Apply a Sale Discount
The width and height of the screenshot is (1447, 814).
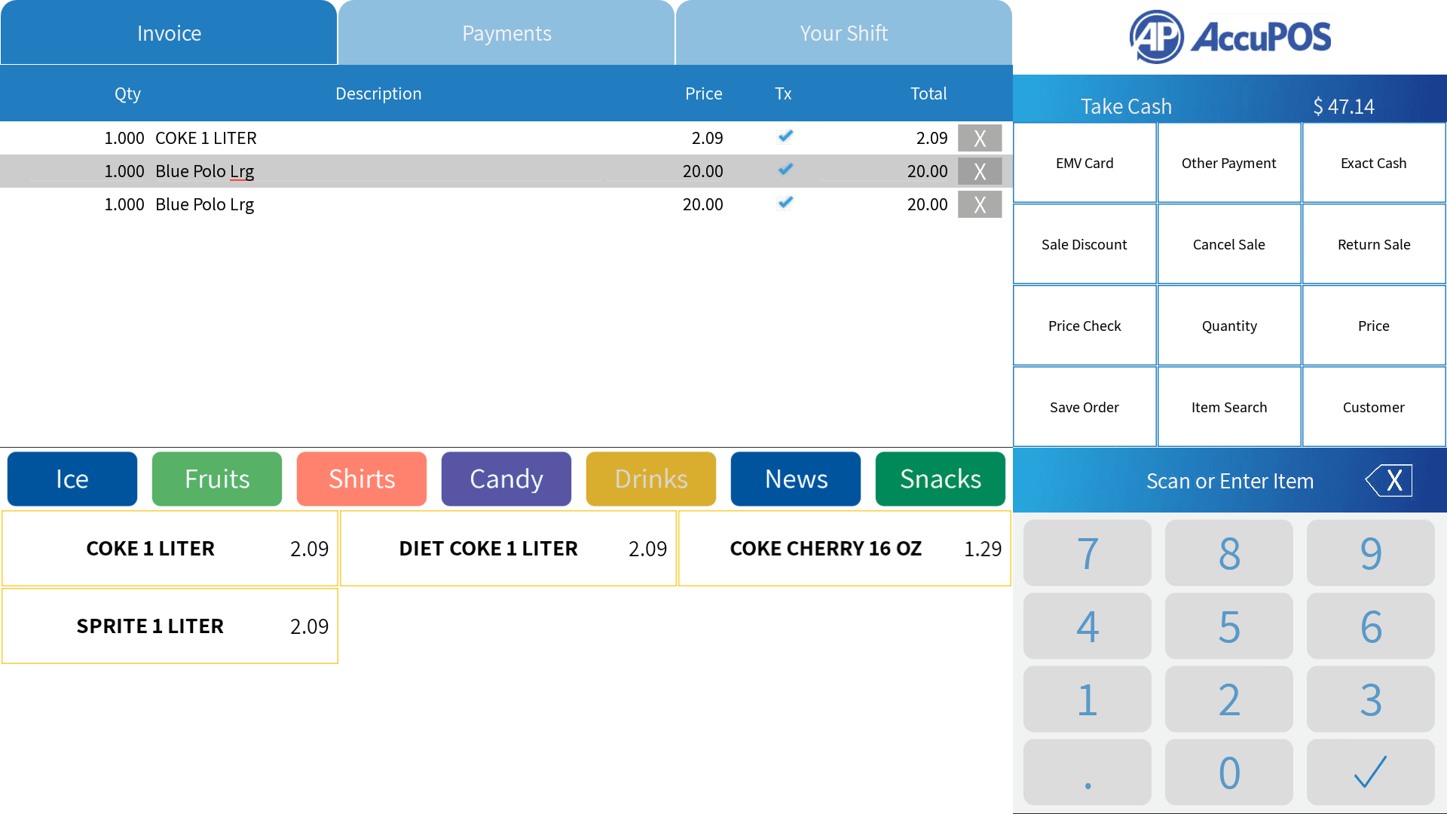pyautogui.click(x=1084, y=244)
